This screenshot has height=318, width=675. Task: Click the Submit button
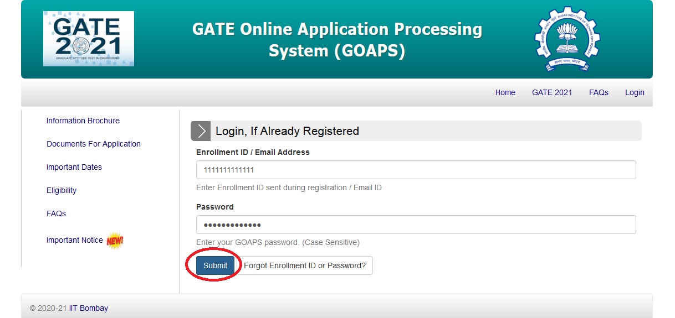click(x=215, y=265)
